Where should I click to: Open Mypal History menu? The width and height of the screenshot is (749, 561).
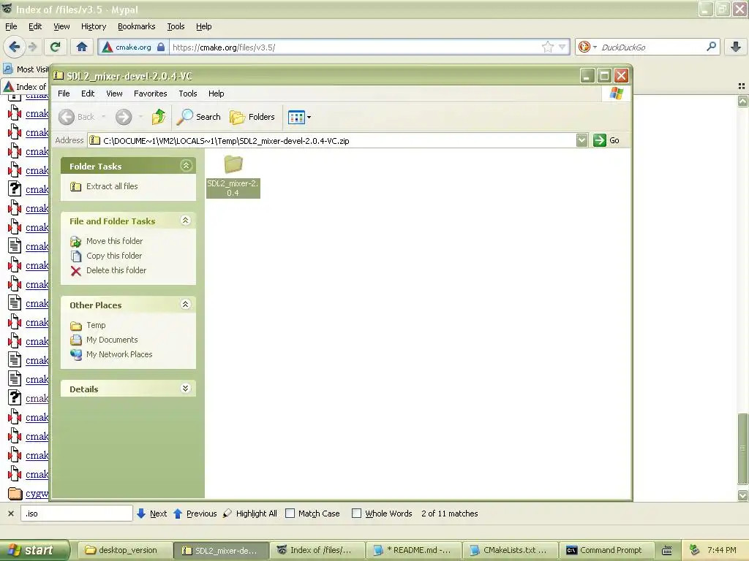coord(94,27)
